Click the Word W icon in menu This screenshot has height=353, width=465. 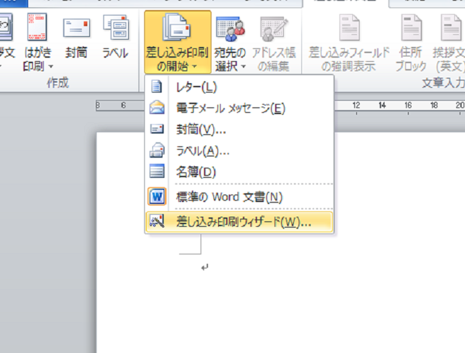pyautogui.click(x=157, y=197)
